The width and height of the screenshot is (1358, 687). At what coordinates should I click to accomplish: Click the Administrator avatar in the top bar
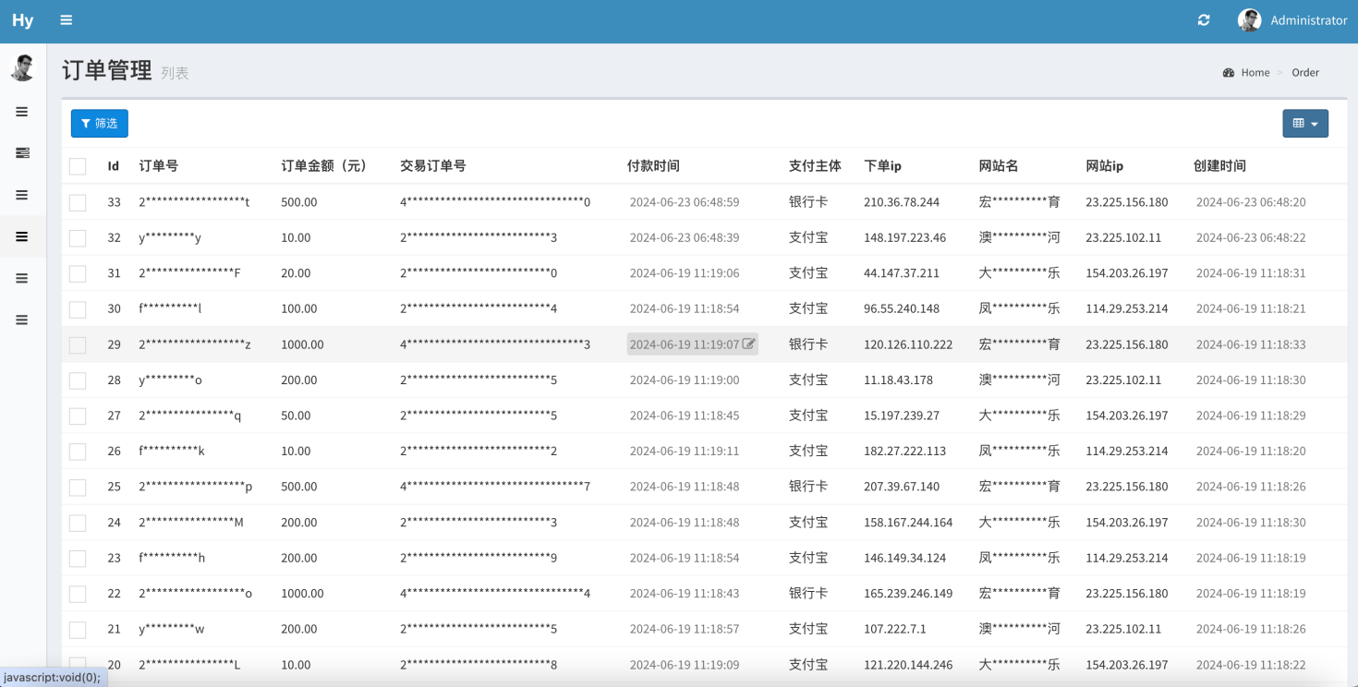[1249, 20]
